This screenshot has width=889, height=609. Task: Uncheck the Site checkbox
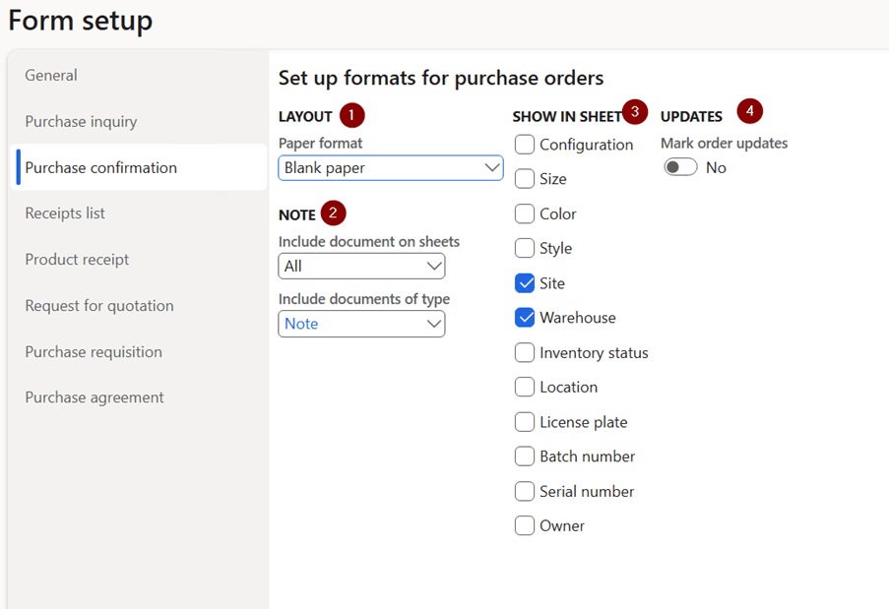[x=525, y=283]
